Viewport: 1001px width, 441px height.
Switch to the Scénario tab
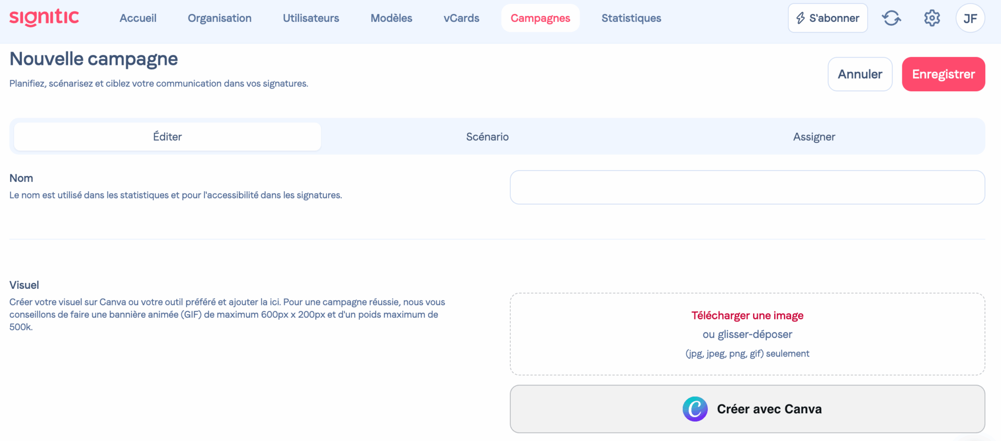tap(487, 137)
